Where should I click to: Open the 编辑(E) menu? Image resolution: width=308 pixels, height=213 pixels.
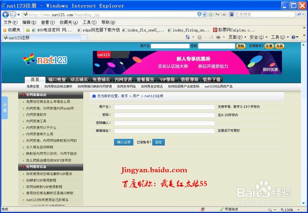click(x=29, y=23)
